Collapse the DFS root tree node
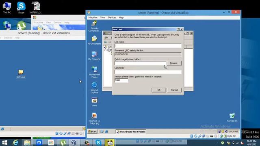Image resolution: width=260 pixels, height=146 pixels. [x=105, y=50]
